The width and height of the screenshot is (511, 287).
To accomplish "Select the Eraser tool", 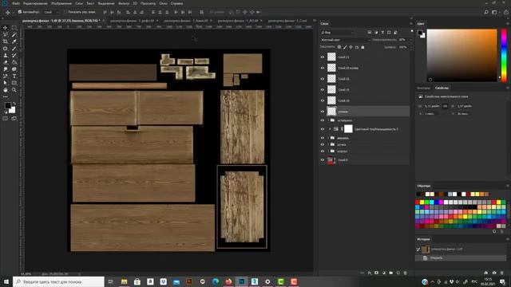I will click(6, 62).
